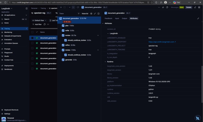The width and height of the screenshot is (203, 122).
Task: Click the share trace icon
Action: pyautogui.click(x=163, y=7)
